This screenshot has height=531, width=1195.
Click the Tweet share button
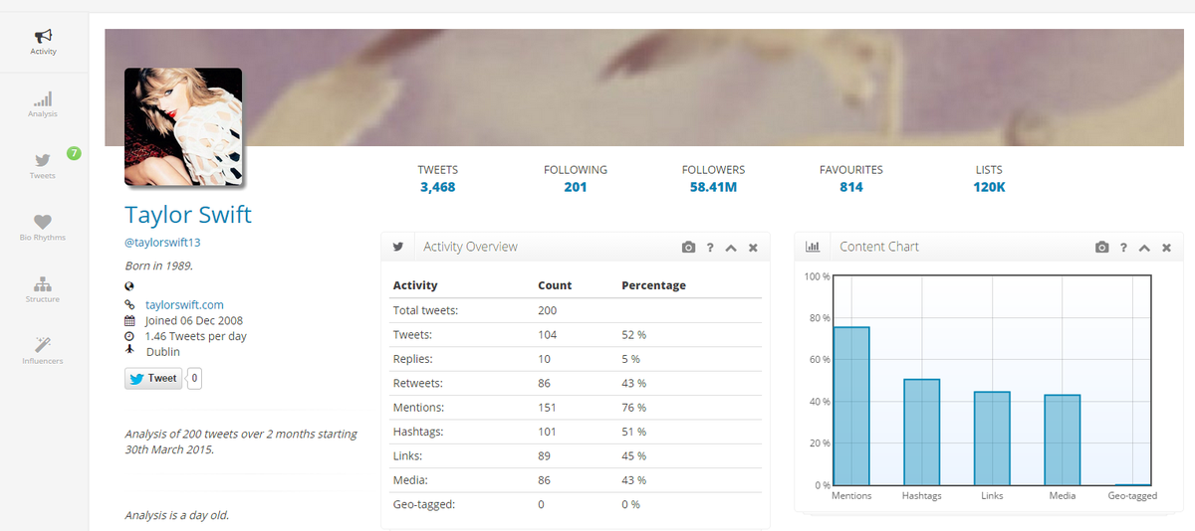[x=152, y=378]
